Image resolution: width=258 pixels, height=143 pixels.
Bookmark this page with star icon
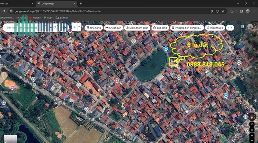coord(223,11)
